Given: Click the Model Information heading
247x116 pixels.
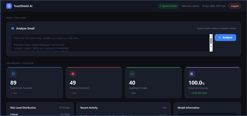Looking at the screenshot, I should (x=189, y=108).
